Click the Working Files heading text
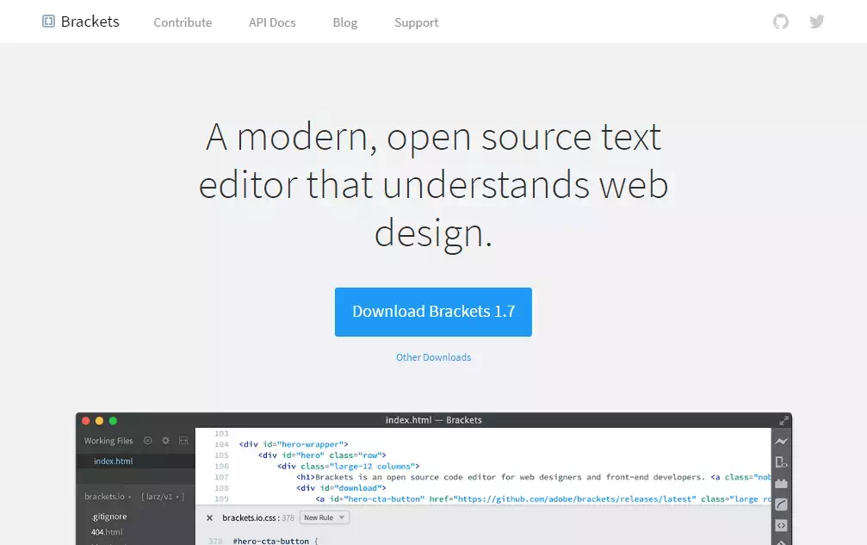 (x=108, y=441)
